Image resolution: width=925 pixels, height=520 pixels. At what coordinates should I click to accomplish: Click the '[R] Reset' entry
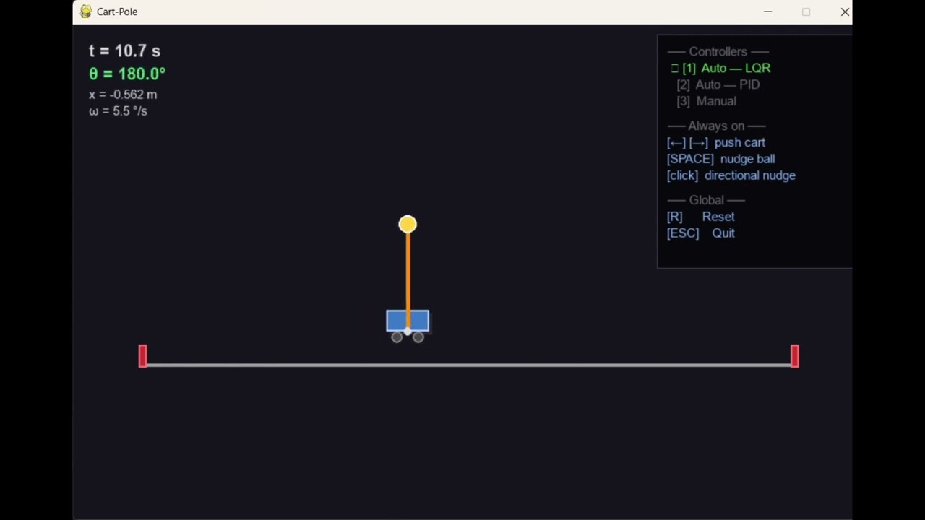pos(701,217)
